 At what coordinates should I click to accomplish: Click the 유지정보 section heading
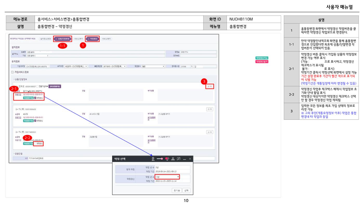[16, 62]
